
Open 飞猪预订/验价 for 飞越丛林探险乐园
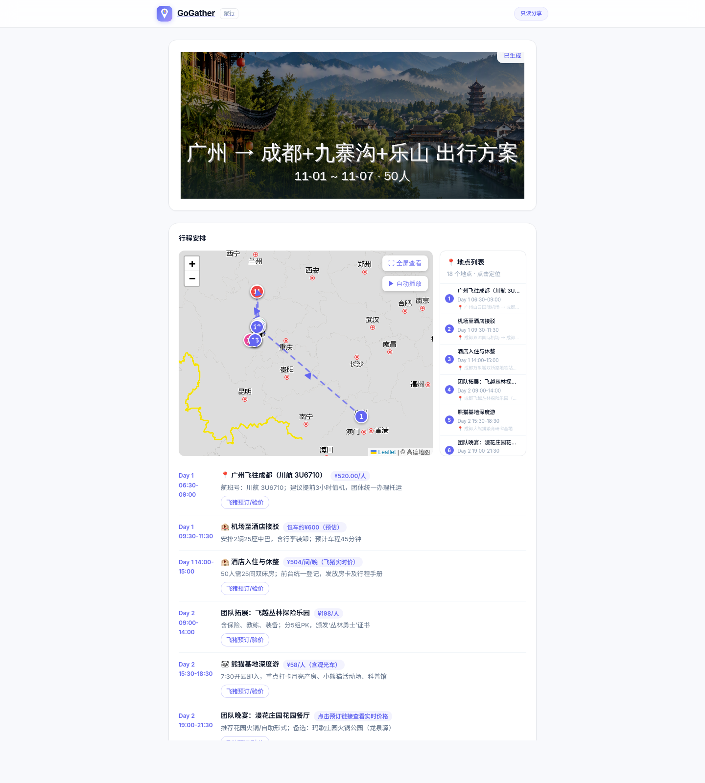(245, 640)
